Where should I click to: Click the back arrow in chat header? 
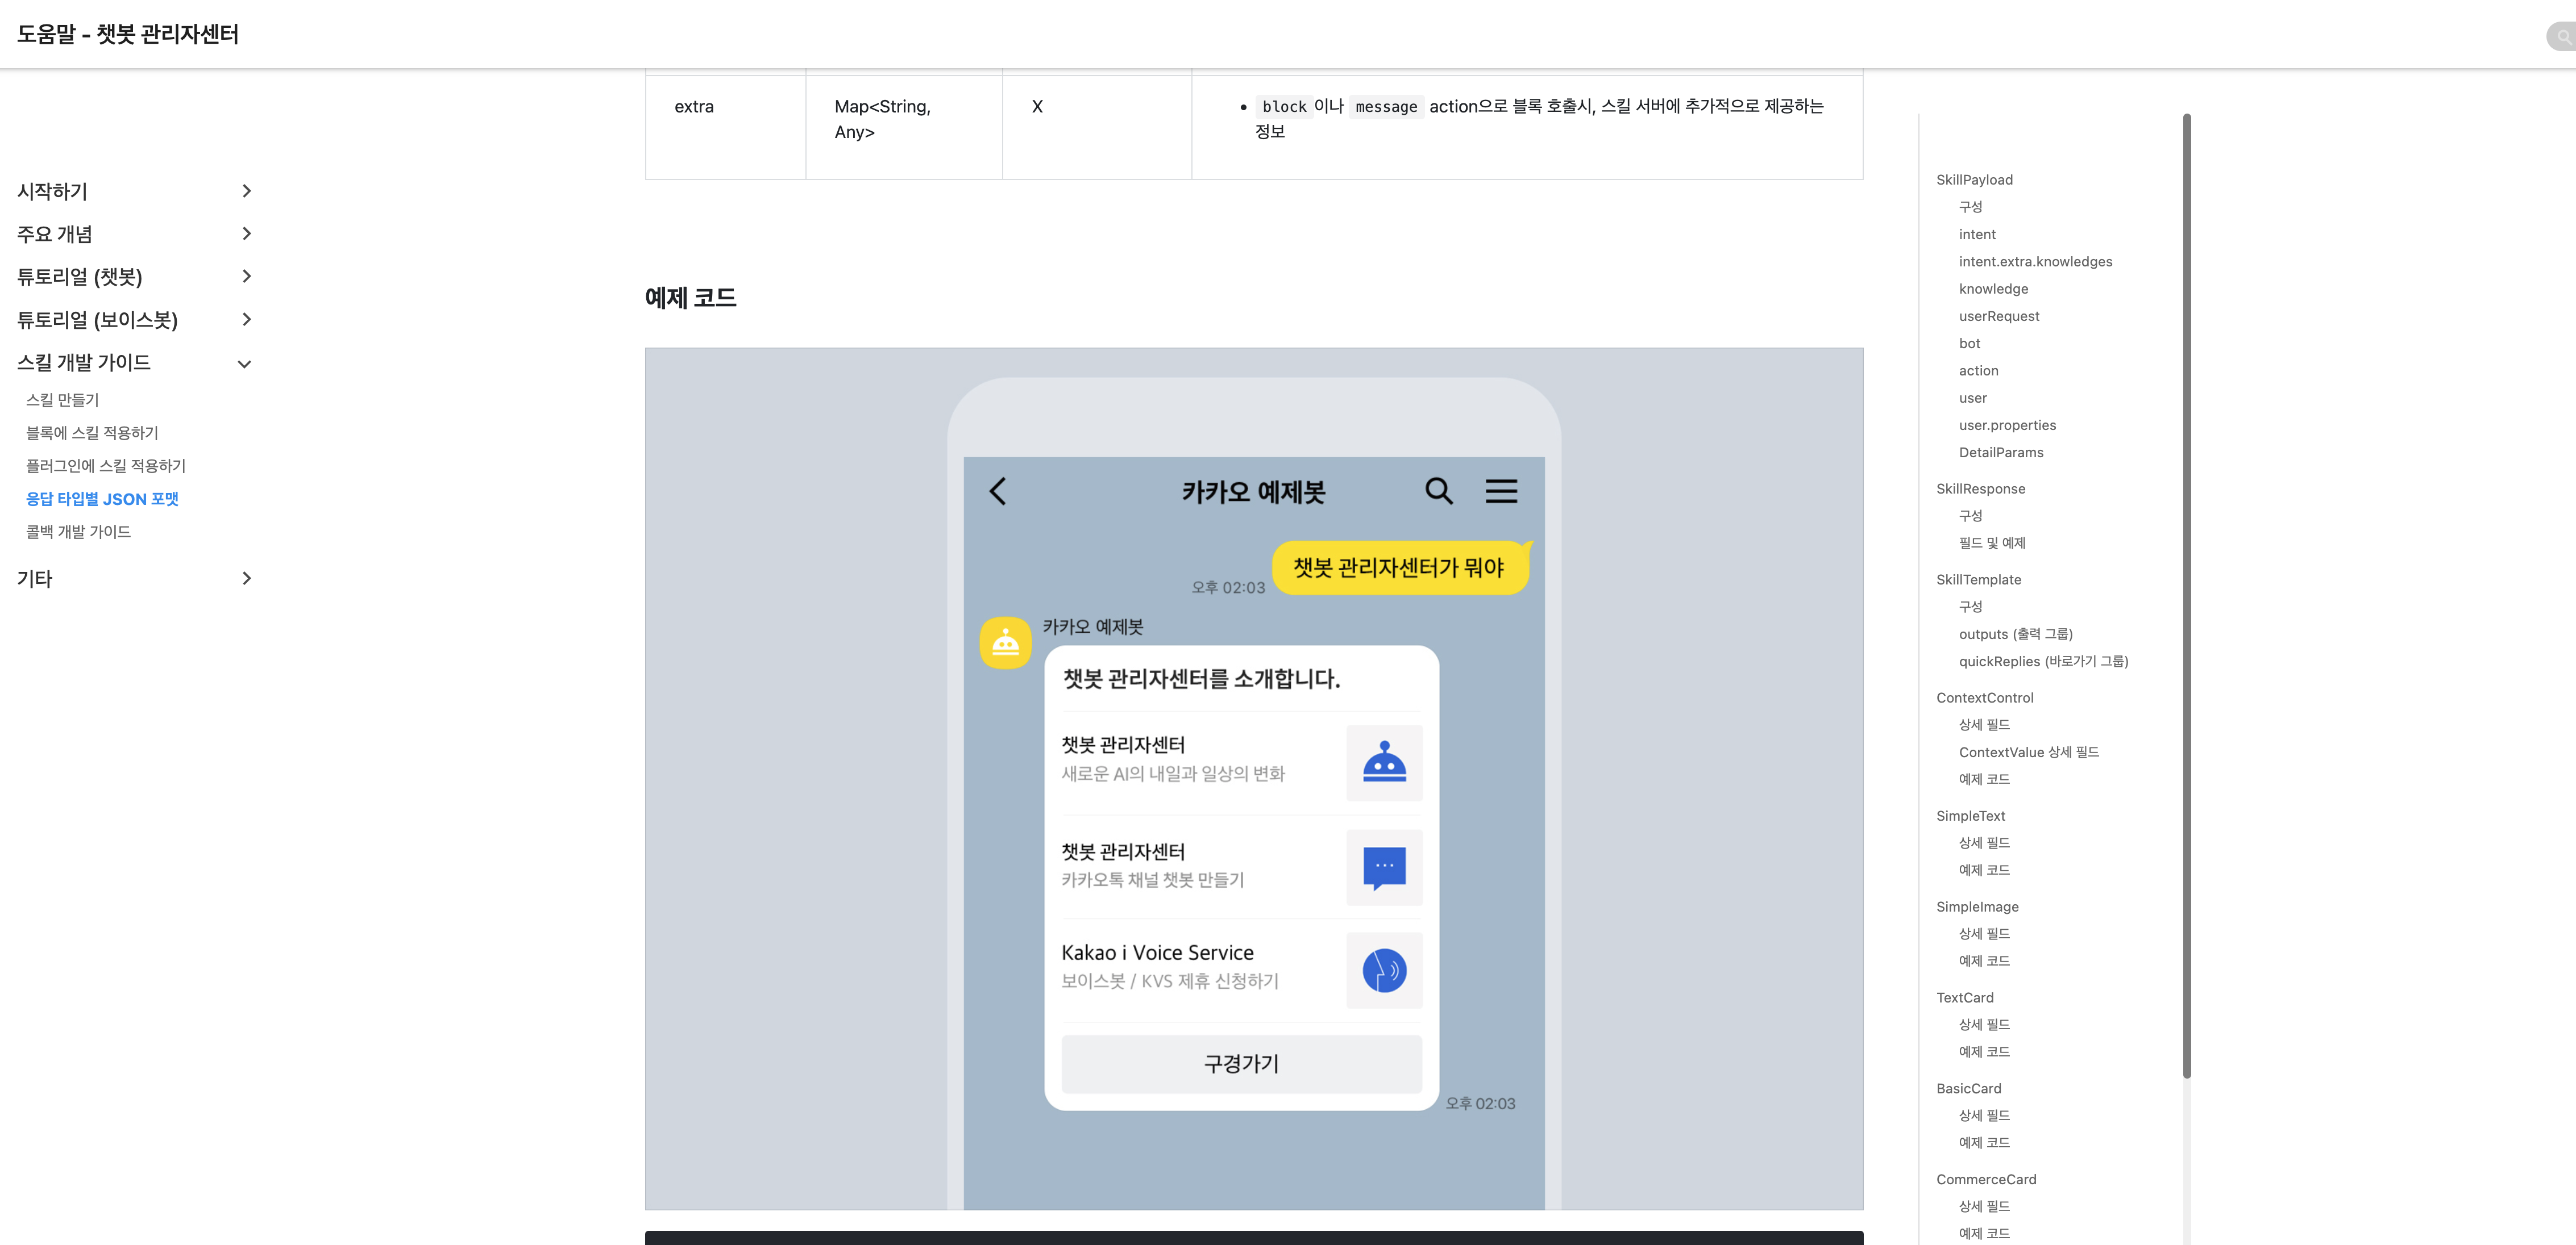click(x=997, y=491)
